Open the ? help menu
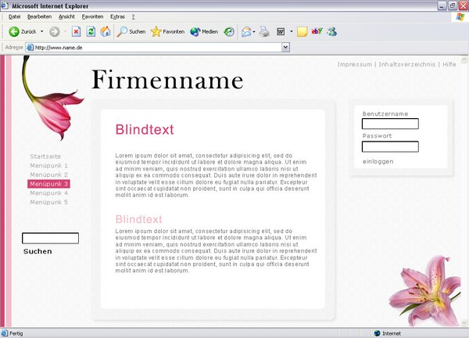Viewport: 469px width, 338px height. [x=133, y=16]
